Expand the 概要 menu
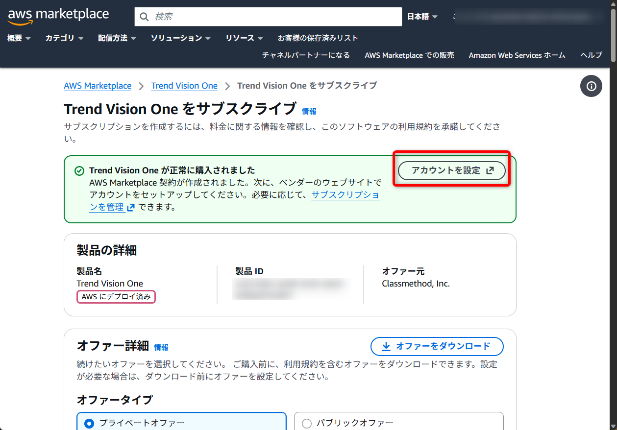 tap(19, 38)
